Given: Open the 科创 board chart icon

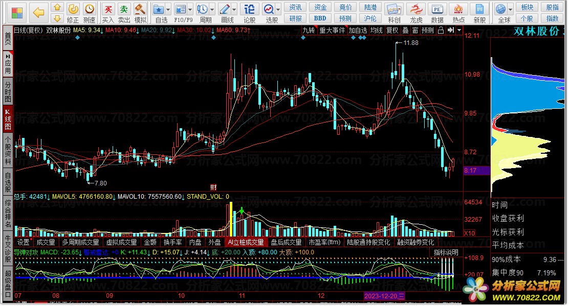Looking at the screenshot, I should tap(394, 13).
